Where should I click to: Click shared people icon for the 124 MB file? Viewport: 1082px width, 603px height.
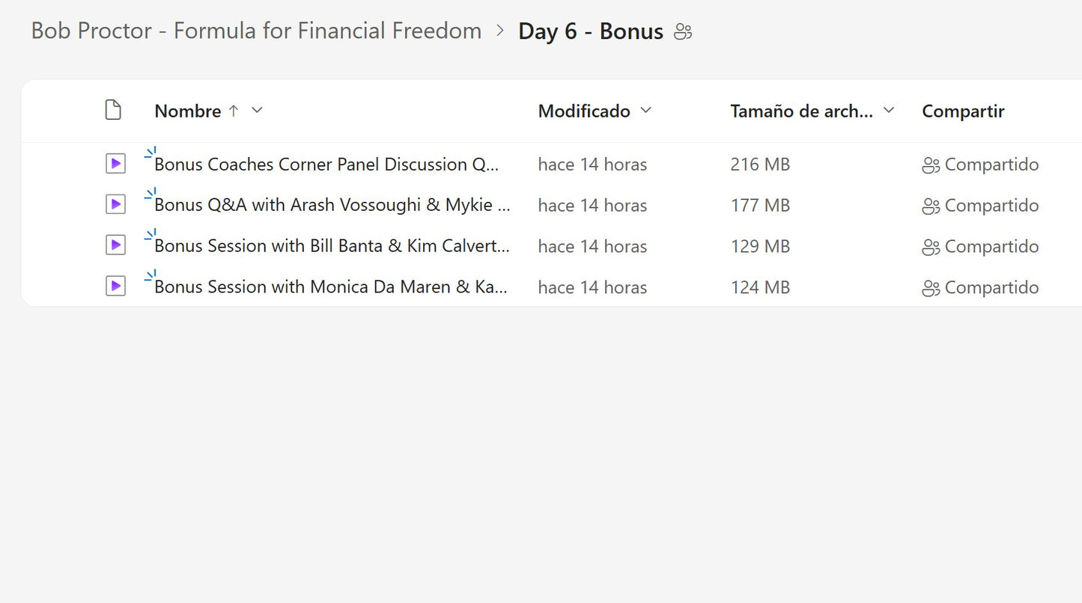(x=931, y=288)
